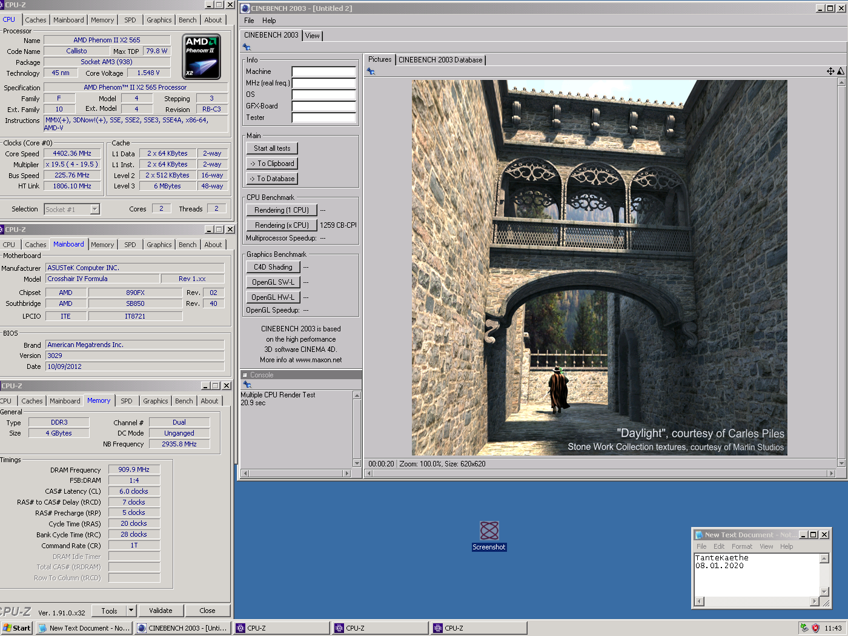
Task: Click the pin icon below the CINEBENCH 2003 tab
Action: point(247,47)
